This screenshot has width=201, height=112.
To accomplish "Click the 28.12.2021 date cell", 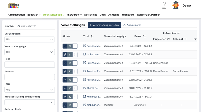I will tap(140, 105).
